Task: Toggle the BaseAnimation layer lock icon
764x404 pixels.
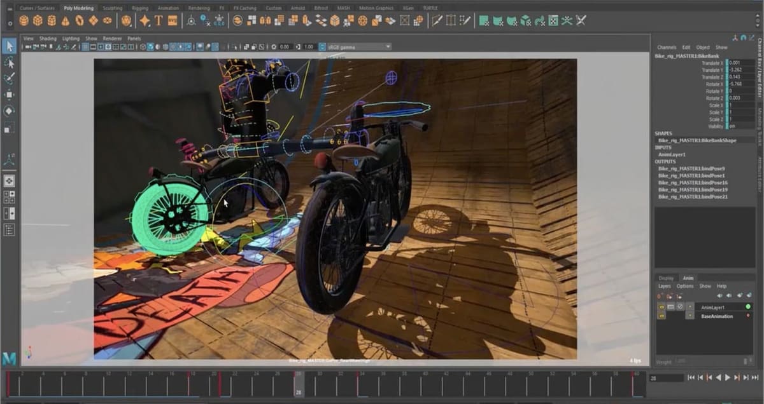Action: click(x=661, y=316)
